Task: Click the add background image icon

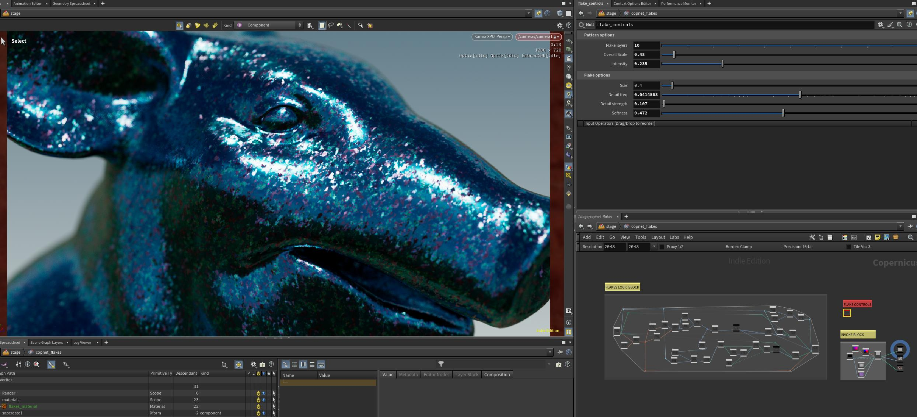Action: coord(886,237)
